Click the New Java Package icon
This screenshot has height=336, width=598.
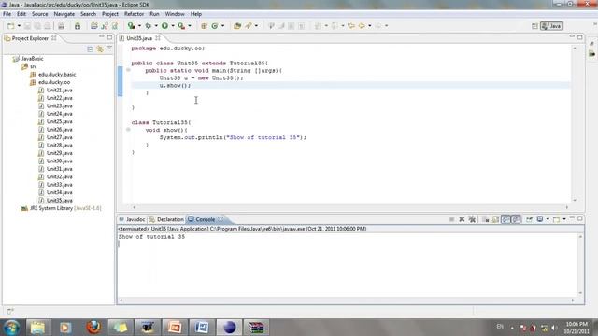click(105, 26)
